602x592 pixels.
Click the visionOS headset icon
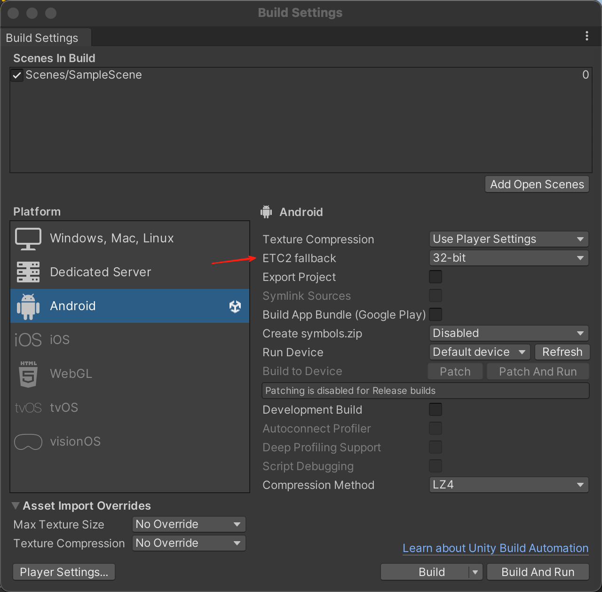coord(28,442)
